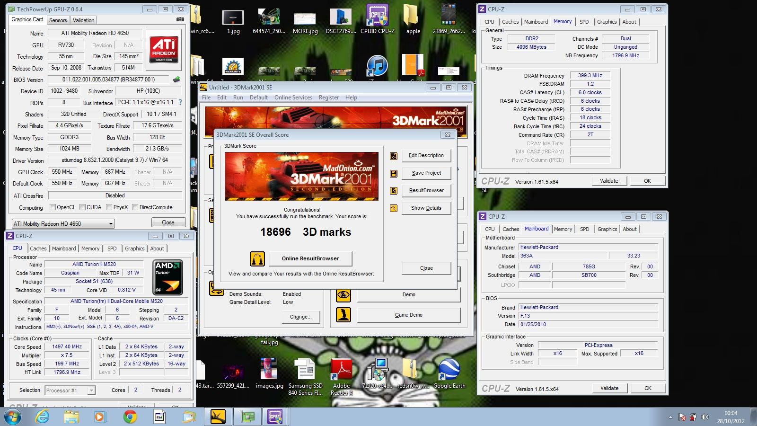Click the Windows Start orb
The width and height of the screenshot is (757, 426).
pos(13,417)
